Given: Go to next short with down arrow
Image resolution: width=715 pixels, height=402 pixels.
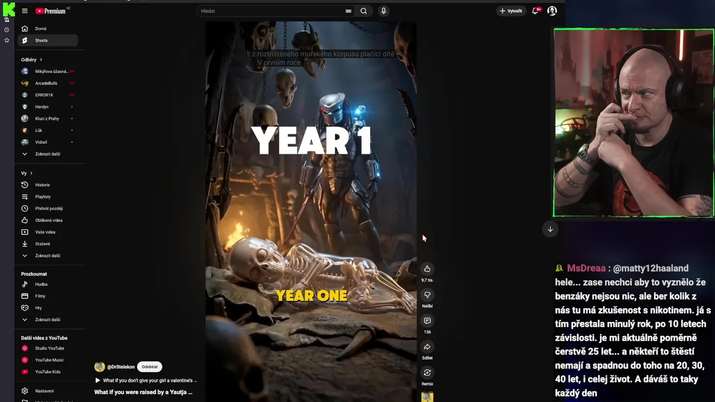Looking at the screenshot, I should pos(550,229).
